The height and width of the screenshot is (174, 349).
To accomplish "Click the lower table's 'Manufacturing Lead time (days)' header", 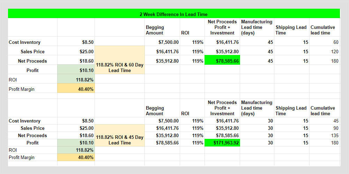I will 257,108.
